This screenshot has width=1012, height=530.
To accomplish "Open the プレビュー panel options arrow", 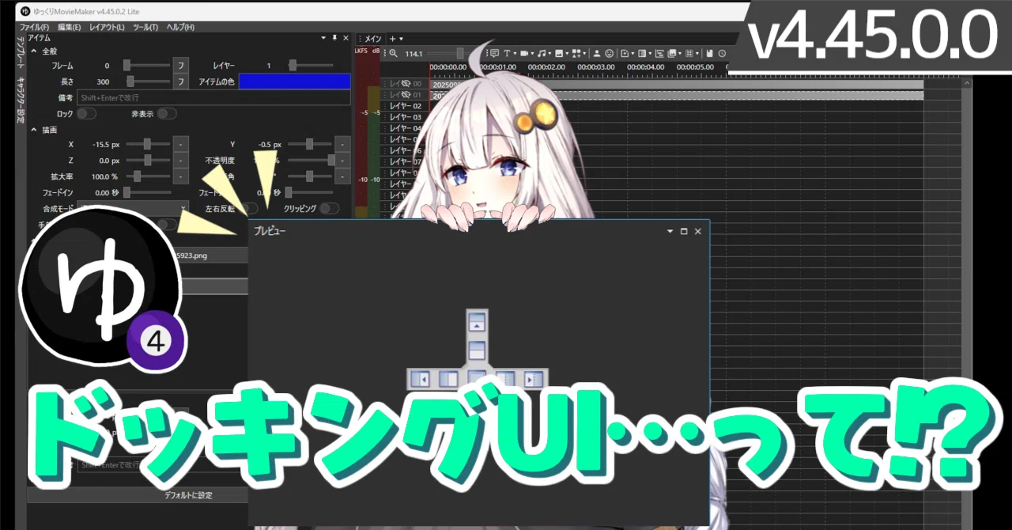I will 670,231.
